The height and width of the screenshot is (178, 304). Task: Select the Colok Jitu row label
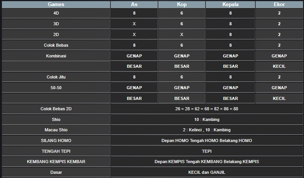point(56,77)
